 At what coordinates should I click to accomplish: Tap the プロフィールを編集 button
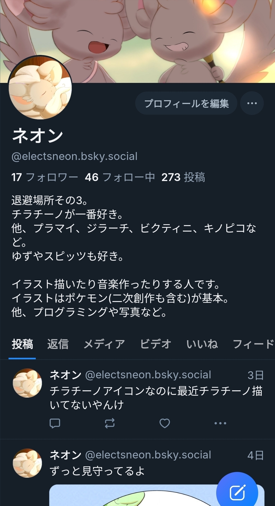coord(186,103)
